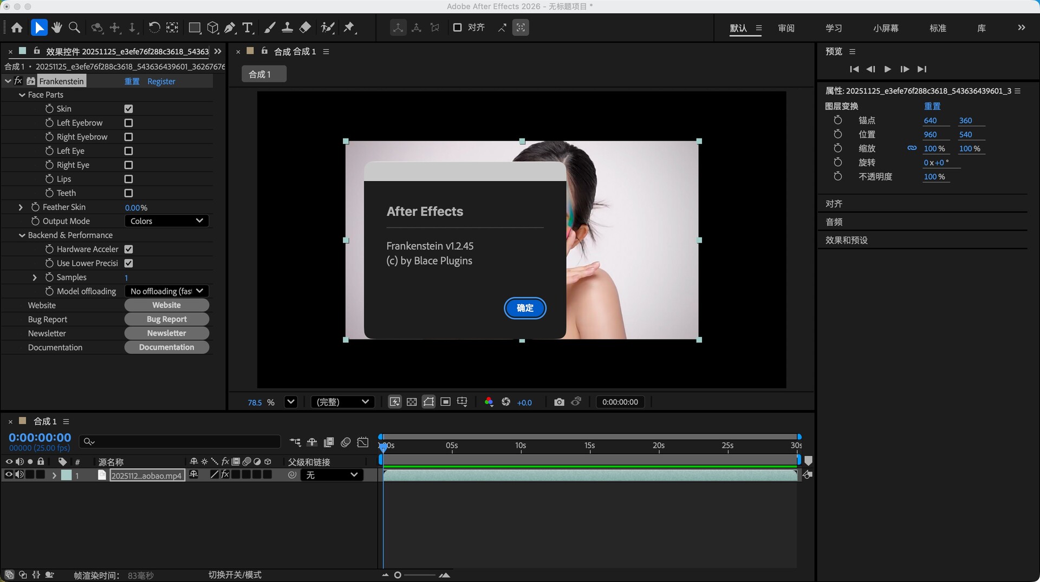Pick the Puppet Pin tool
This screenshot has height=582, width=1040.
(x=349, y=28)
